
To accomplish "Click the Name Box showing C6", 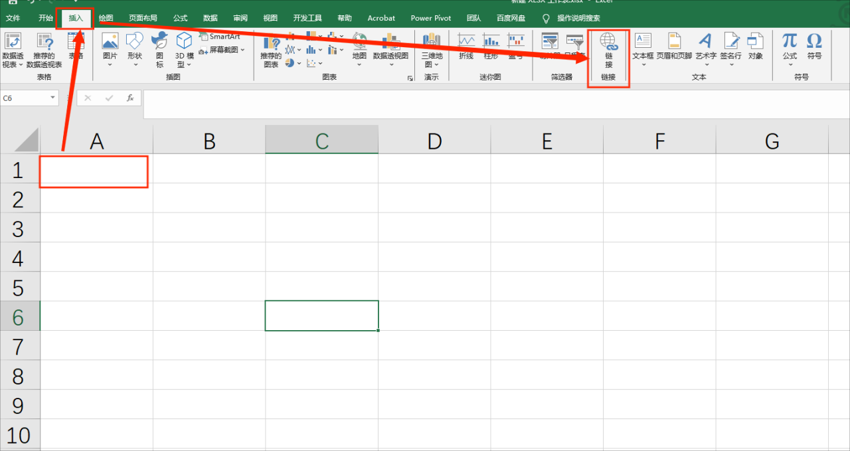I will pyautogui.click(x=25, y=98).
